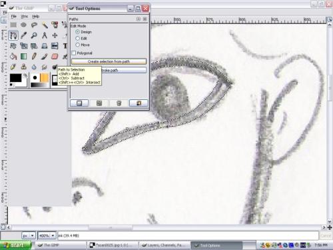
Task: Switch to Layers, Channels taskbar button
Action: (x=165, y=245)
